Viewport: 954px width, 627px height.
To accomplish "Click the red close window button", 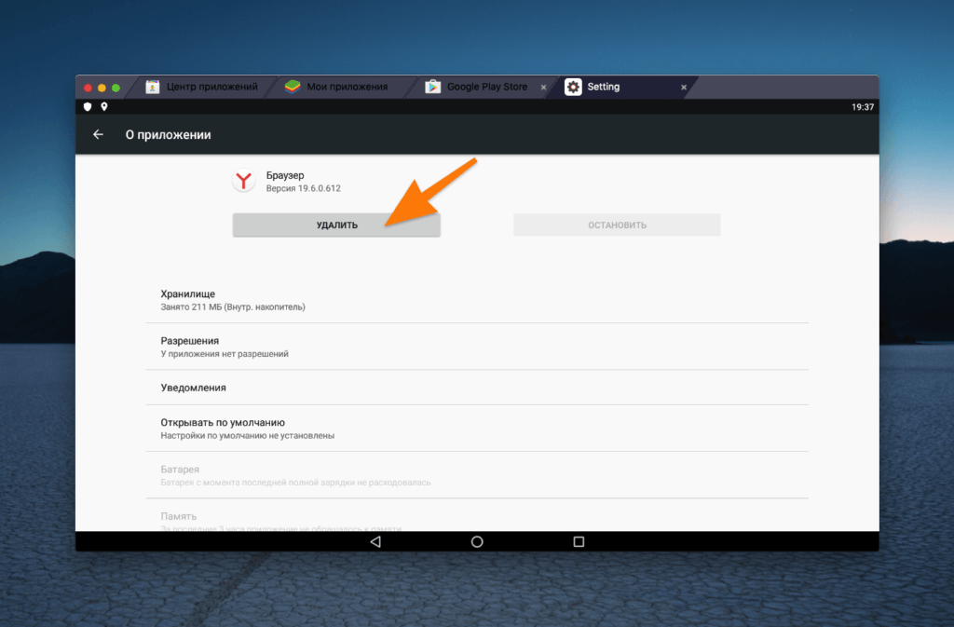I will (88, 89).
